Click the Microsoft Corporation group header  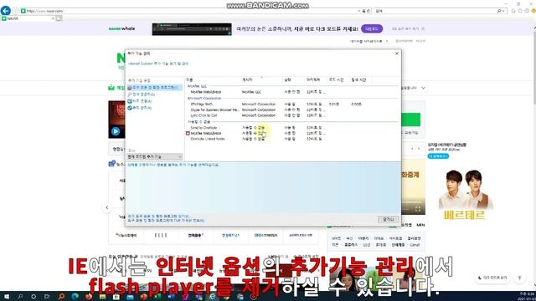[x=204, y=99]
